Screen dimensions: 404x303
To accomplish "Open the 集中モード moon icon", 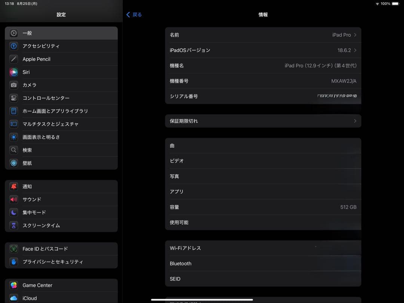I will [14, 212].
